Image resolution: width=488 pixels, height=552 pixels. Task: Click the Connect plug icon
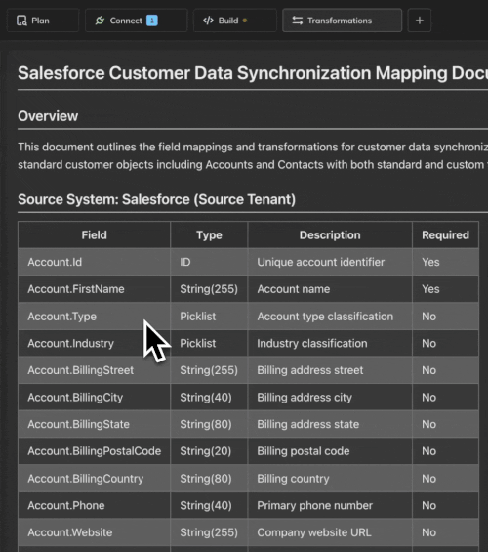100,21
